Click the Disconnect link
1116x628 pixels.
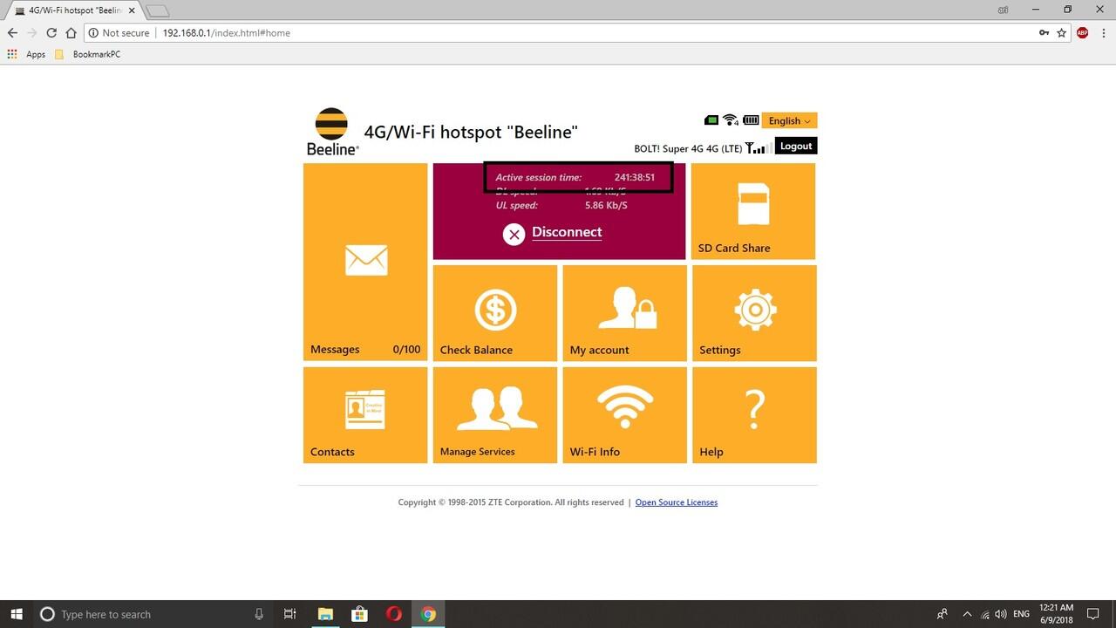tap(566, 232)
